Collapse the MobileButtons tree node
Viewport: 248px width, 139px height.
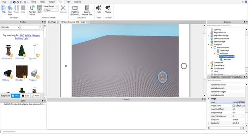[212, 47]
